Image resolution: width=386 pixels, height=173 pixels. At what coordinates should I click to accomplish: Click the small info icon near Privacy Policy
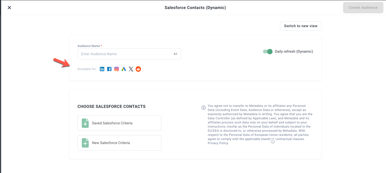click(x=273, y=142)
